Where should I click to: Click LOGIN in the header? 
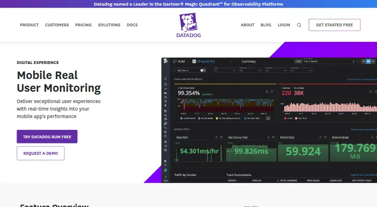point(284,25)
